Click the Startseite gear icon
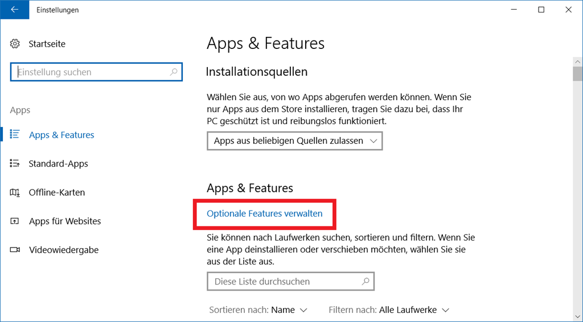This screenshot has height=322, width=583. [x=15, y=44]
